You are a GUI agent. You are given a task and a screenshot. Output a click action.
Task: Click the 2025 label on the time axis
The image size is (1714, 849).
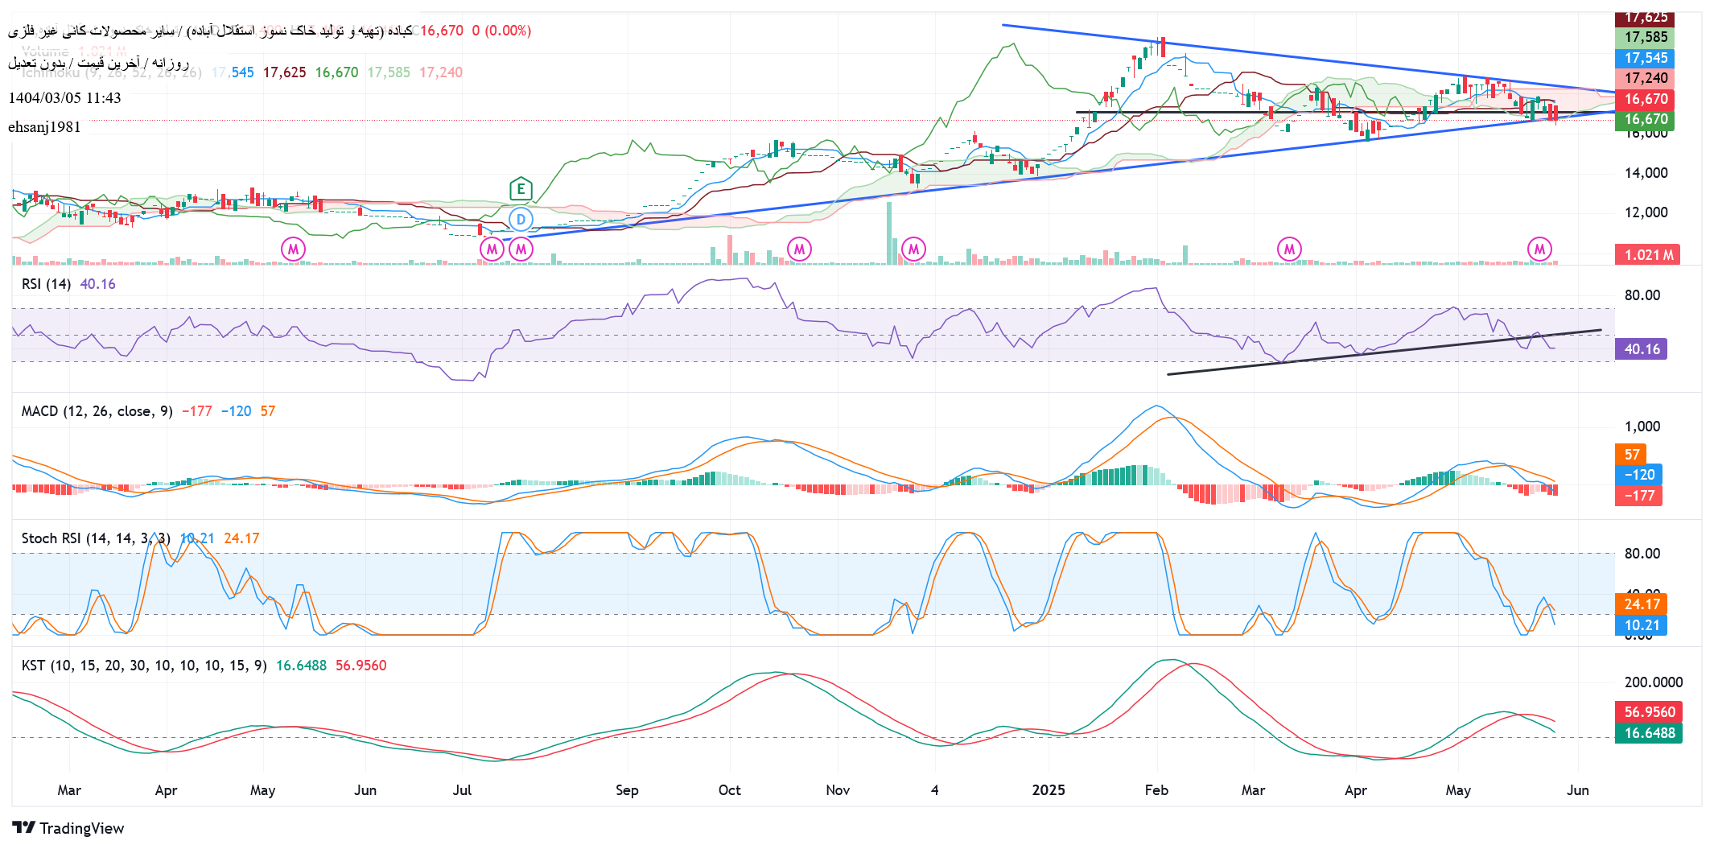click(1049, 790)
